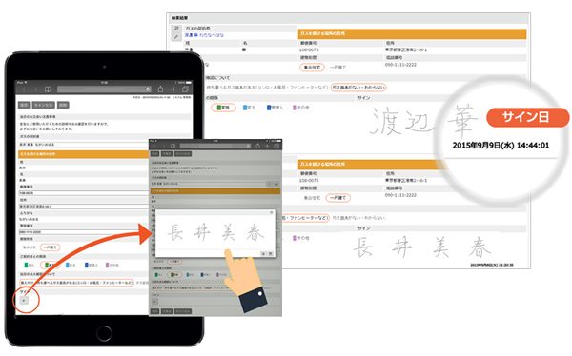Image resolution: width=572 pixels, height=356 pixels.
Task: Open the Safari tabs overview icon
Action: click(185, 89)
